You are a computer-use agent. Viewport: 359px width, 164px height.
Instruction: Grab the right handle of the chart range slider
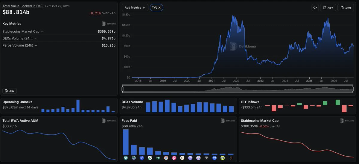point(353,89)
